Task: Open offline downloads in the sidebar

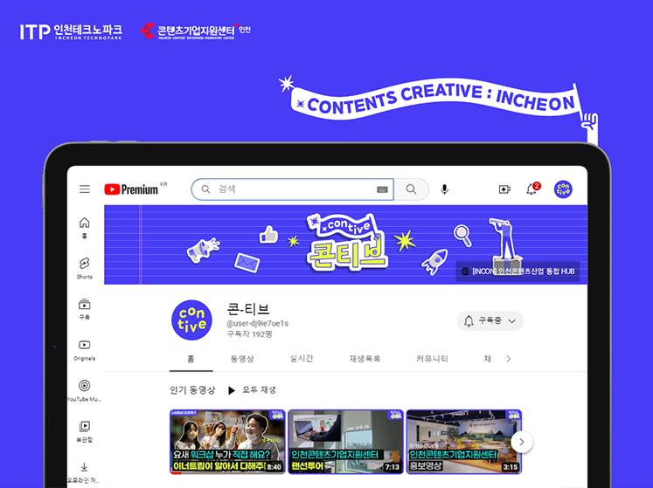Action: tap(85, 472)
